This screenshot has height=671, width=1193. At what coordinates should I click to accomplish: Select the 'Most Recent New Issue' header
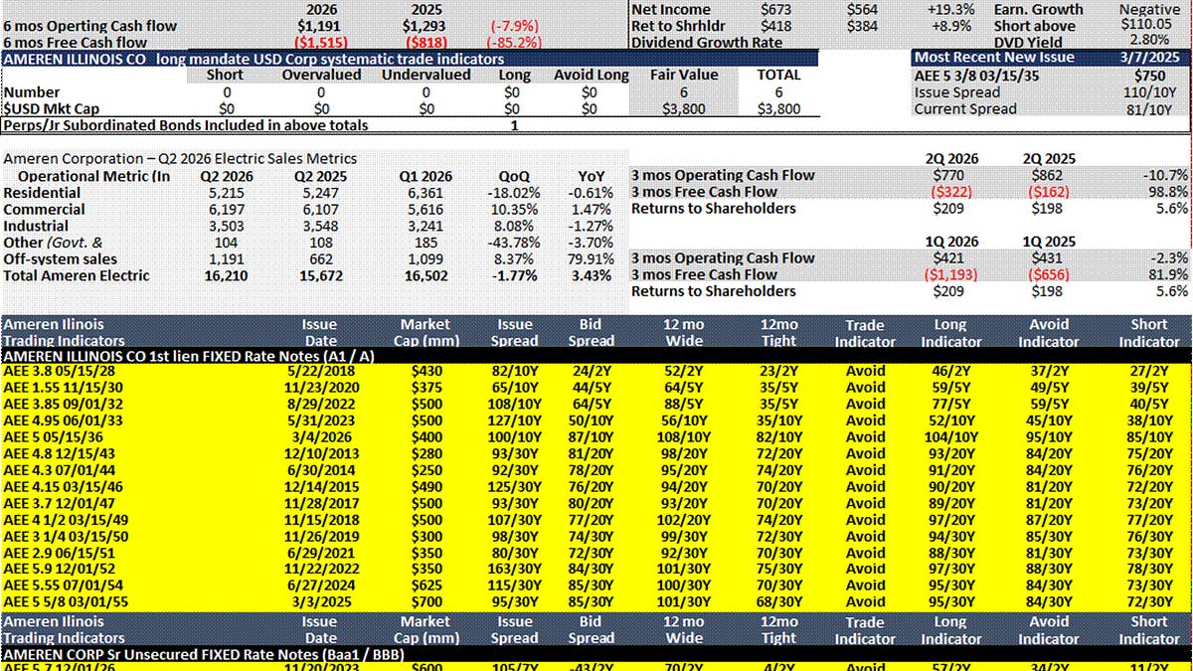click(996, 59)
